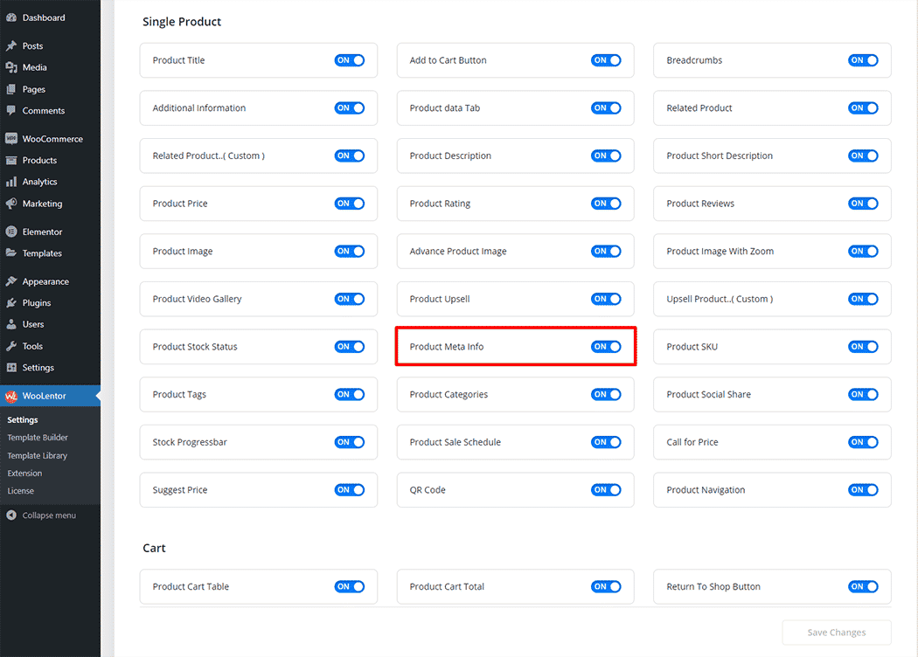
Task: Open the Template Library submenu item
Action: [x=38, y=455]
